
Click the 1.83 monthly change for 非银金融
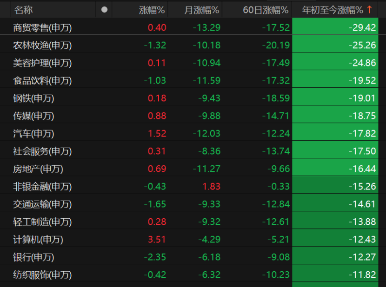click(x=211, y=186)
